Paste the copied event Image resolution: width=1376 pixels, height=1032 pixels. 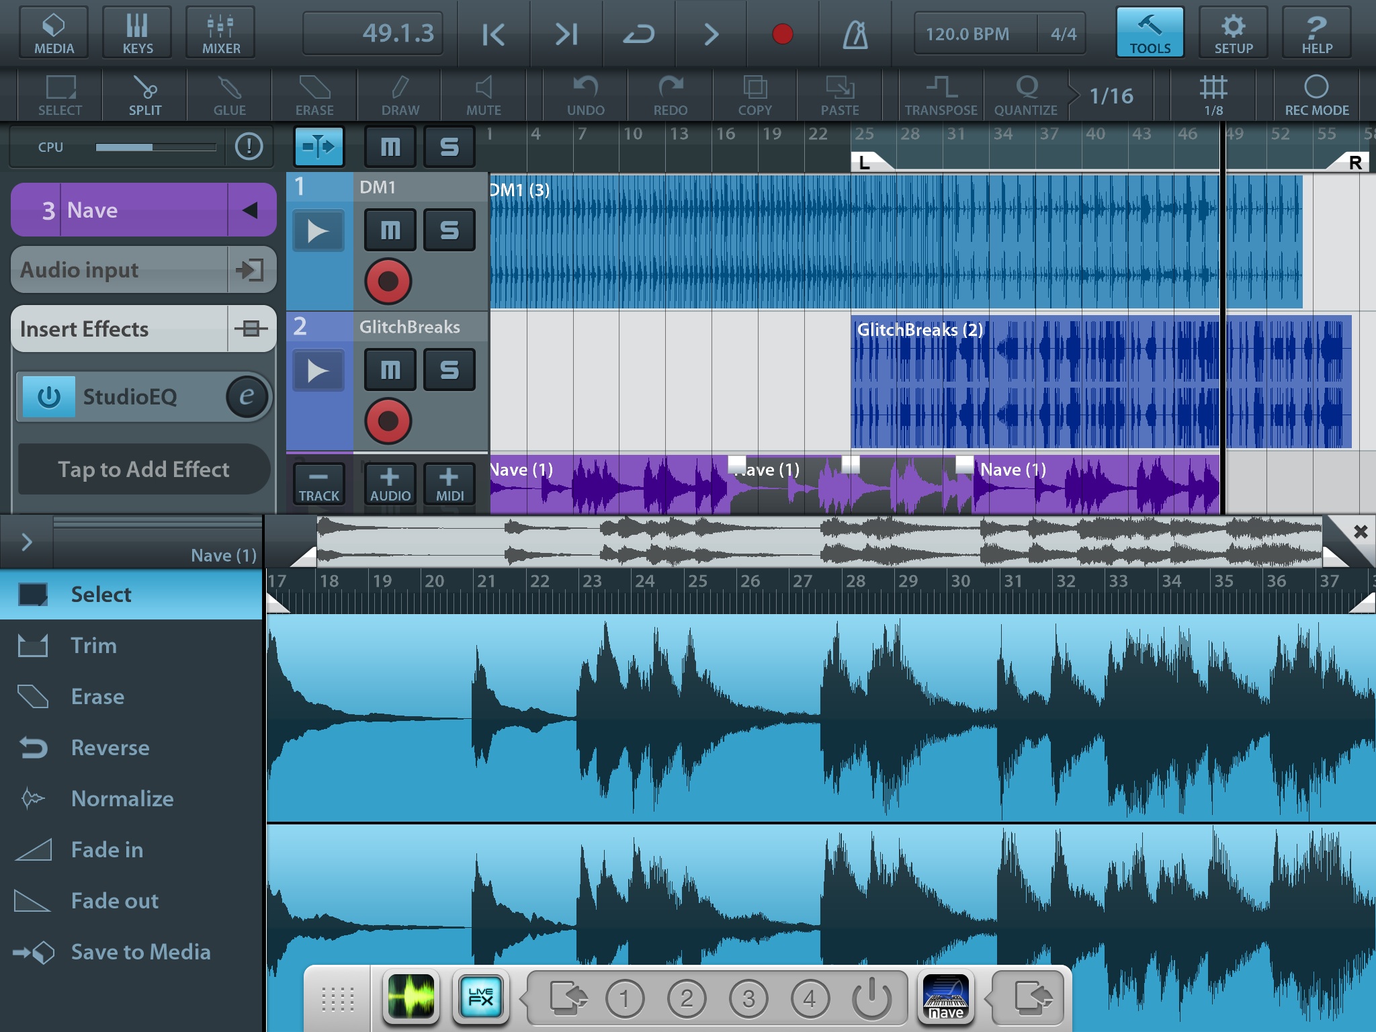(840, 95)
